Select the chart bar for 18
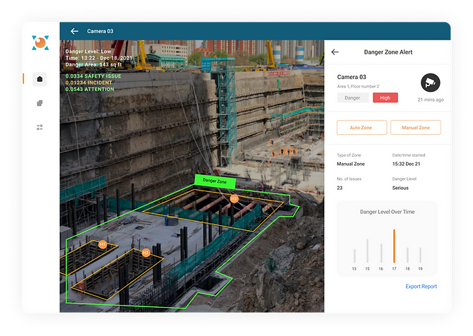 coord(407,255)
